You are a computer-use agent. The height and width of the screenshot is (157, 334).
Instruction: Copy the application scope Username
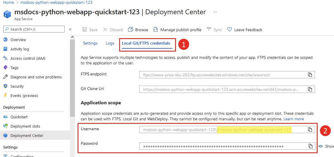tap(310, 129)
